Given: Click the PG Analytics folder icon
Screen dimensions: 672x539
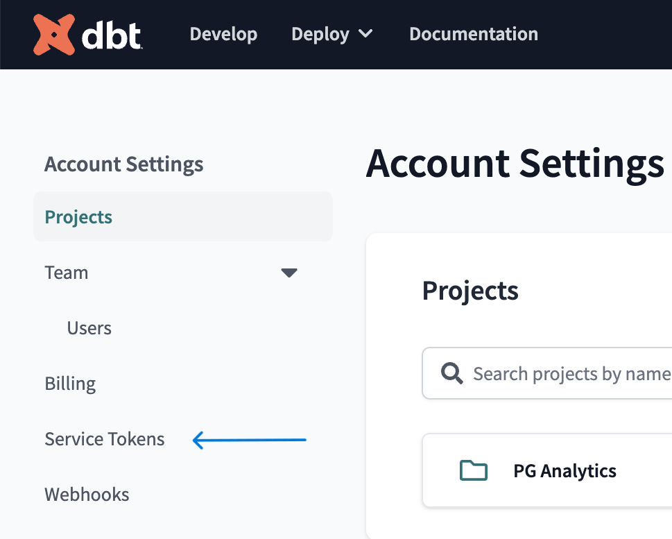Looking at the screenshot, I should click(x=474, y=471).
